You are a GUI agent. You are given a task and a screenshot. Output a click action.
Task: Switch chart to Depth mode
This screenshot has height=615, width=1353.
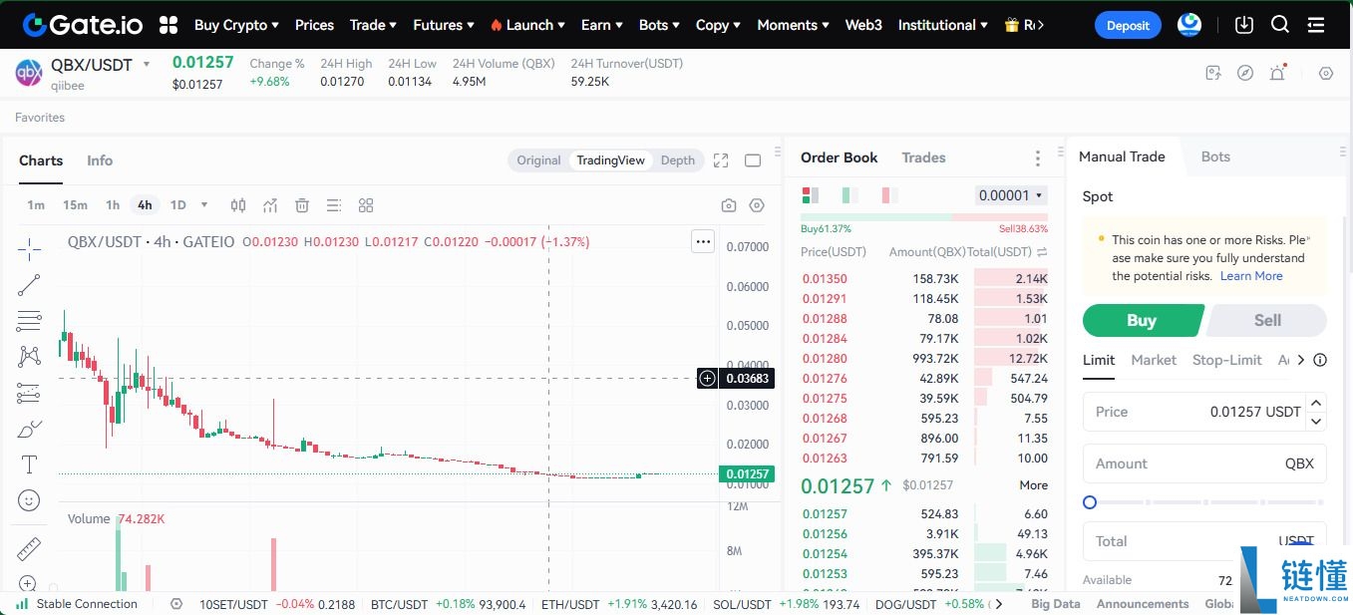pos(678,160)
